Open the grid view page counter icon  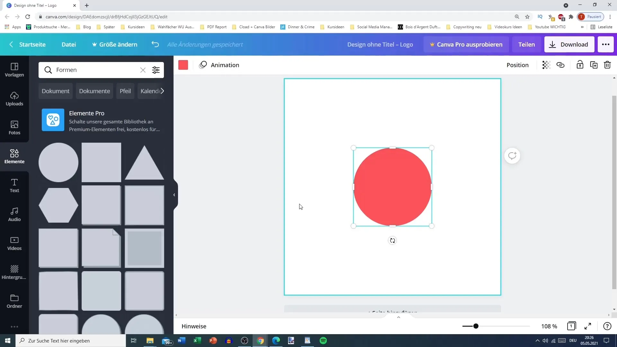[571, 326]
